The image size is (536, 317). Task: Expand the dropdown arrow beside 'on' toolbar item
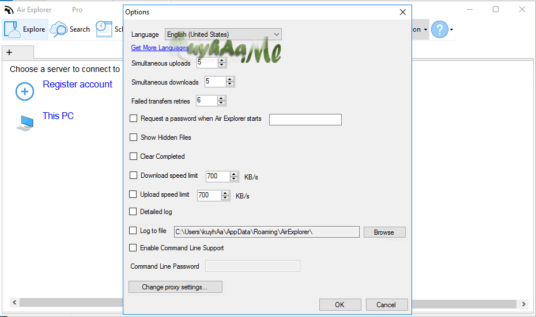(425, 30)
